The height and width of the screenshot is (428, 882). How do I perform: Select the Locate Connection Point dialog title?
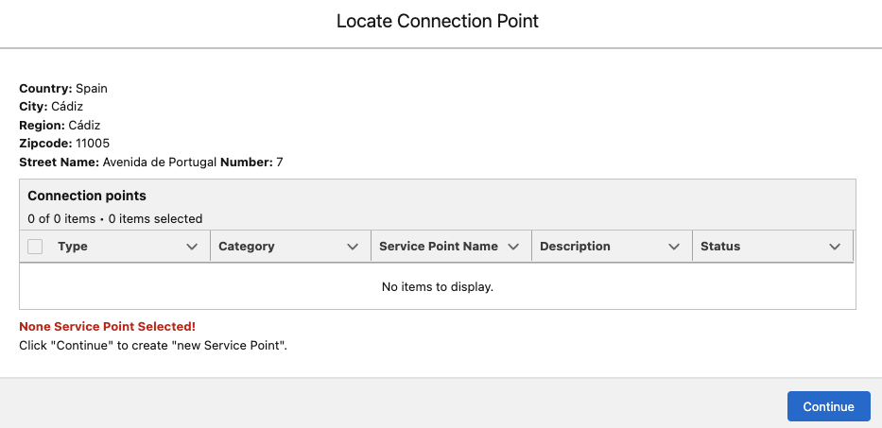tap(438, 22)
